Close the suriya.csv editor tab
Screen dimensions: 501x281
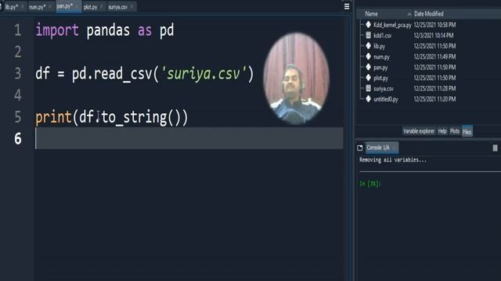tap(132, 7)
